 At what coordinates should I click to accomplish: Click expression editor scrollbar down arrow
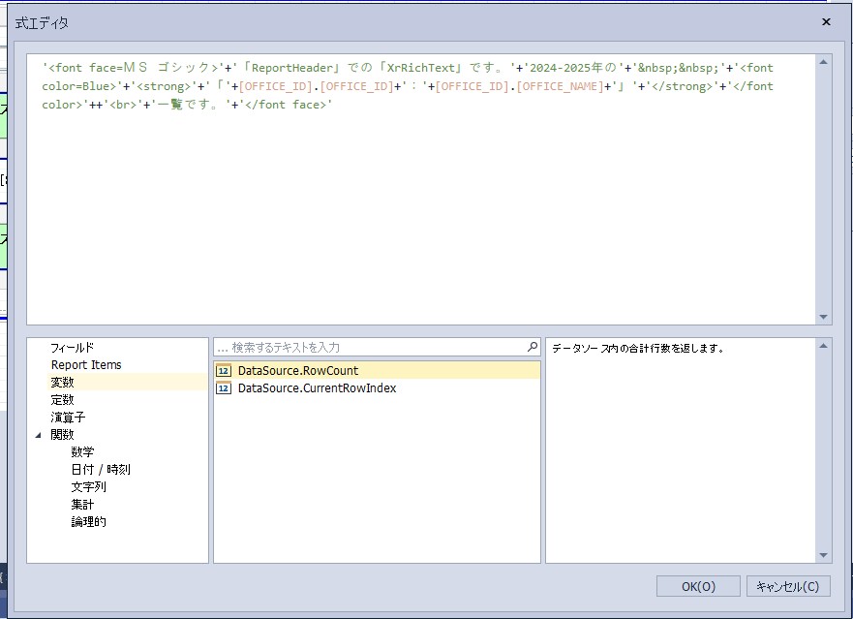[x=824, y=317]
